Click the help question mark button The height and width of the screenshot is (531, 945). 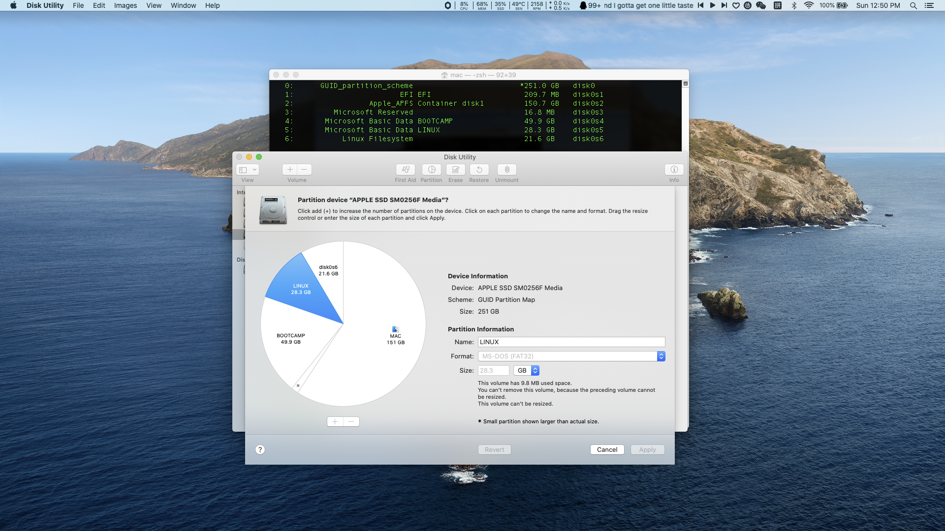click(260, 450)
